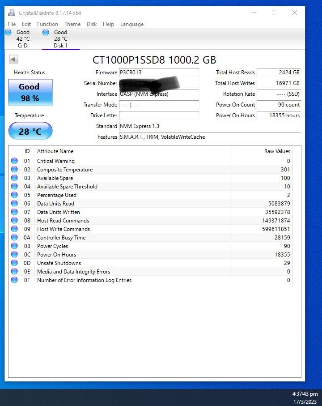Click status orb for Power Cycles row
322x406 pixels.
14,246
